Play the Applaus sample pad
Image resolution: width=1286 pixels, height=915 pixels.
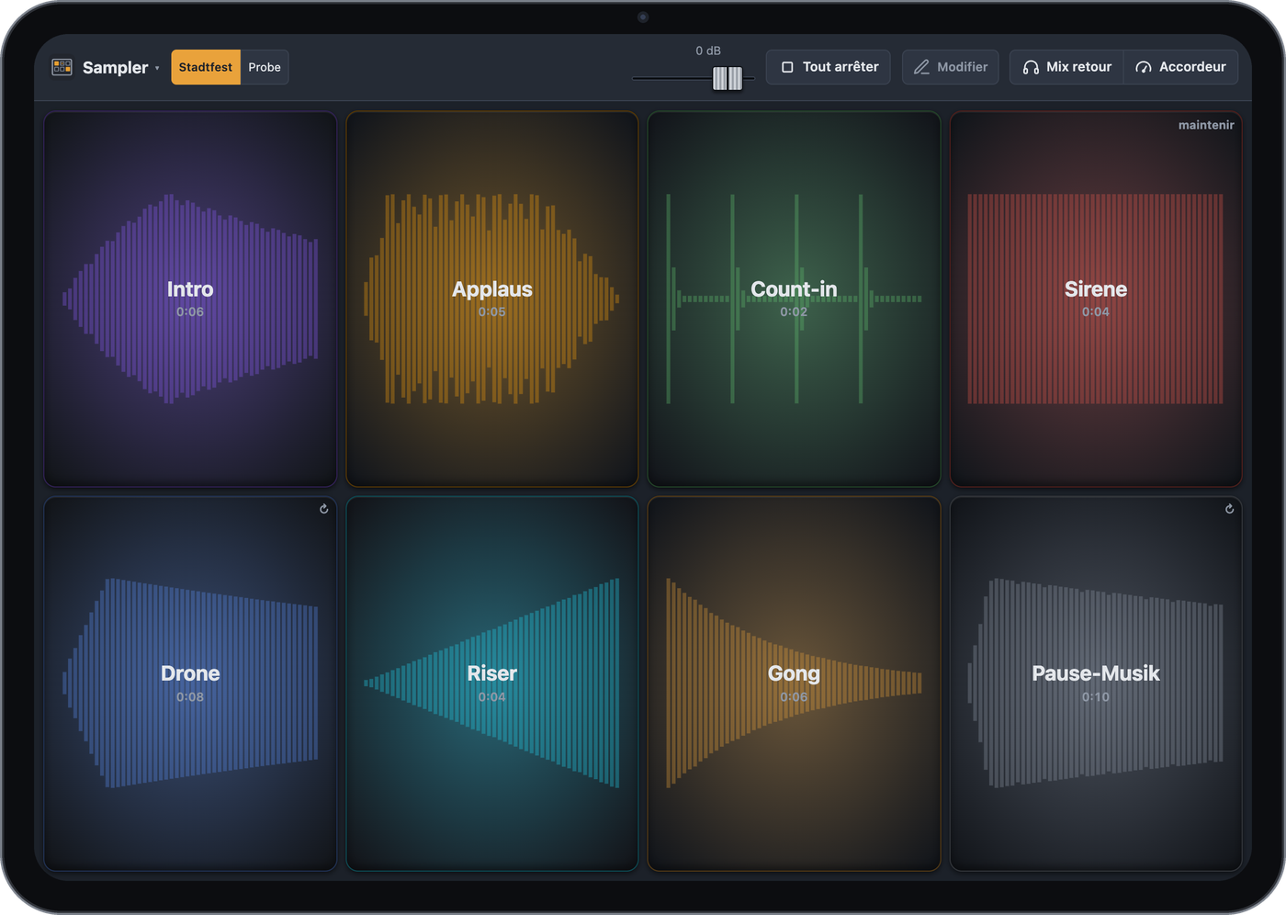492,299
